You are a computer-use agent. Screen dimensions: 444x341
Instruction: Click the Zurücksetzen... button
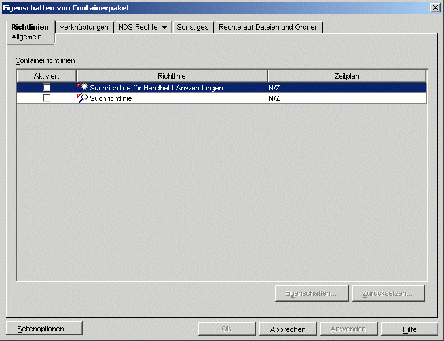(x=388, y=293)
